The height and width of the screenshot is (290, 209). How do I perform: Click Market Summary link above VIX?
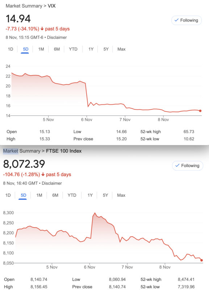(24, 6)
